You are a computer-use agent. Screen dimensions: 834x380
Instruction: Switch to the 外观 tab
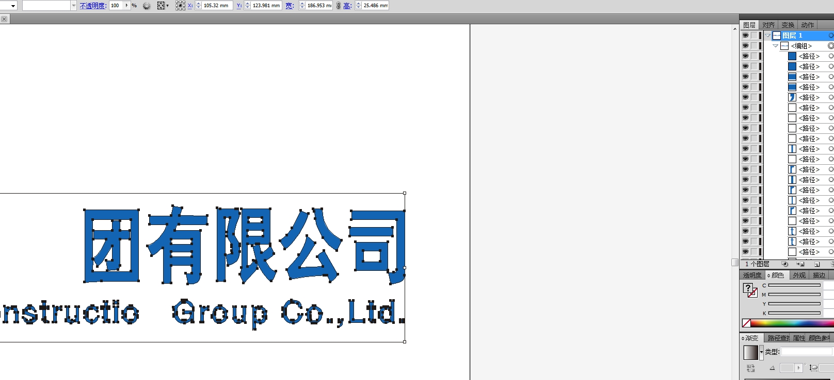[x=799, y=275]
